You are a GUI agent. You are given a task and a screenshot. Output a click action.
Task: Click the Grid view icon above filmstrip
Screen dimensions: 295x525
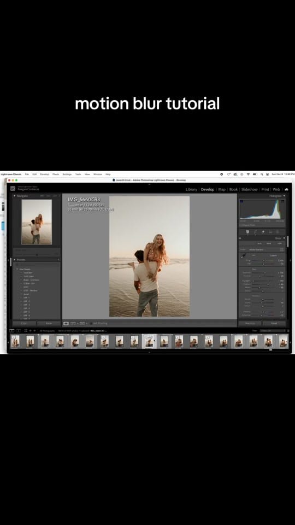click(x=26, y=331)
